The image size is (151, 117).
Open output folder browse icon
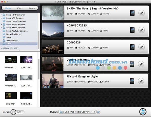(x=98, y=112)
